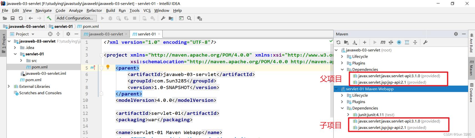Click Download Sources and Documentation icon

355,42
